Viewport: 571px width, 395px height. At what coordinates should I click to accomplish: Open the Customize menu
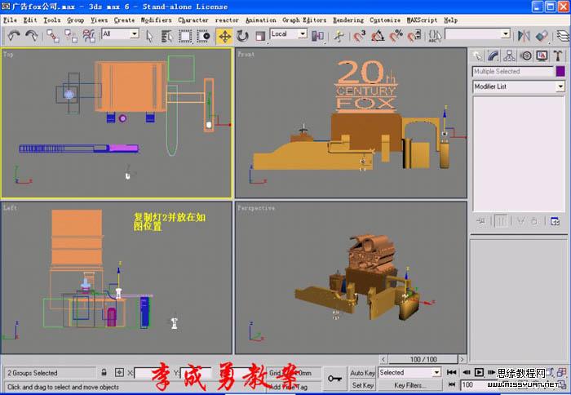click(385, 20)
